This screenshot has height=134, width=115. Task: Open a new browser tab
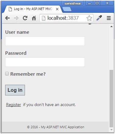(x=67, y=9)
